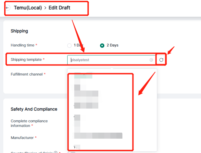Click the Shipping template label
Image resolution: width=201 pixels, height=153 pixels.
click(x=26, y=59)
